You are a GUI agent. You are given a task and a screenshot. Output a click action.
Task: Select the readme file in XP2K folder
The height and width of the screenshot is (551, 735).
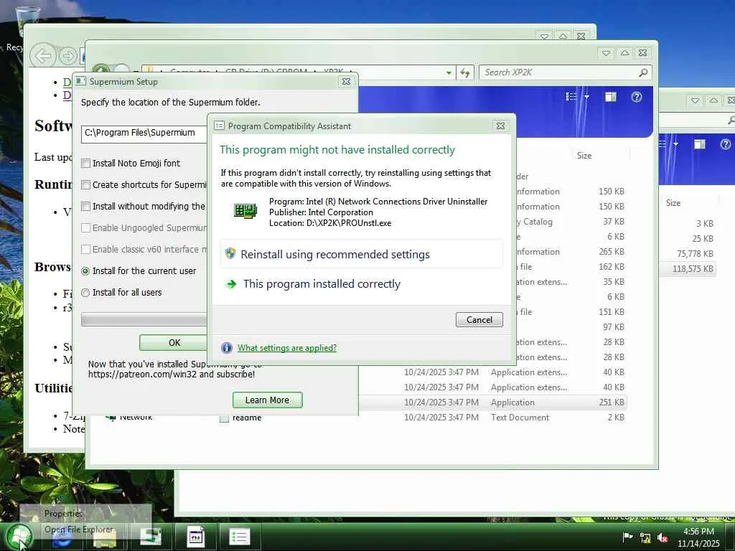click(247, 418)
